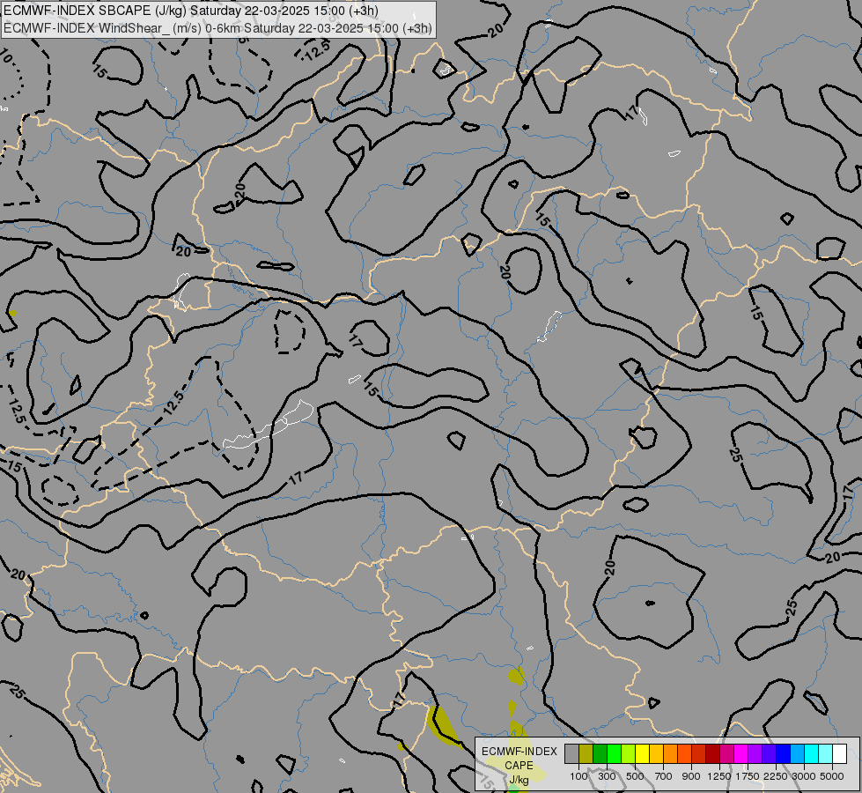Image resolution: width=862 pixels, height=793 pixels.
Task: Click the 1250 legend tick label
Action: (x=719, y=776)
